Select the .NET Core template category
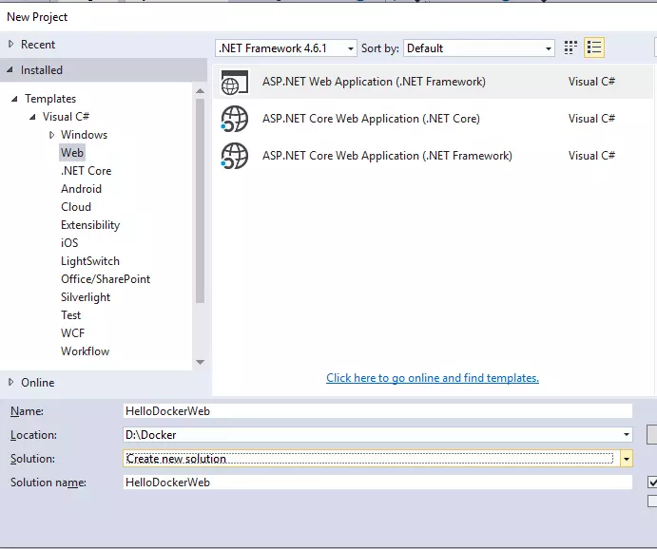657x549 pixels. pyautogui.click(x=87, y=171)
